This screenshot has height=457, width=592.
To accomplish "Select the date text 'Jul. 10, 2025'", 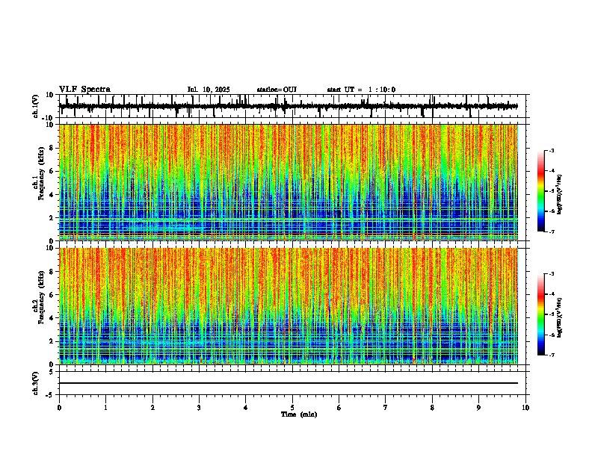I will click(x=209, y=90).
